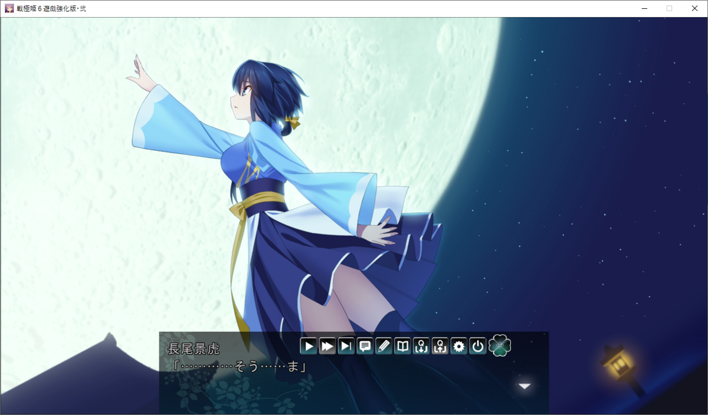708x415 pixels.
Task: Click the window title 戦極姫6 text
Action: (51, 8)
